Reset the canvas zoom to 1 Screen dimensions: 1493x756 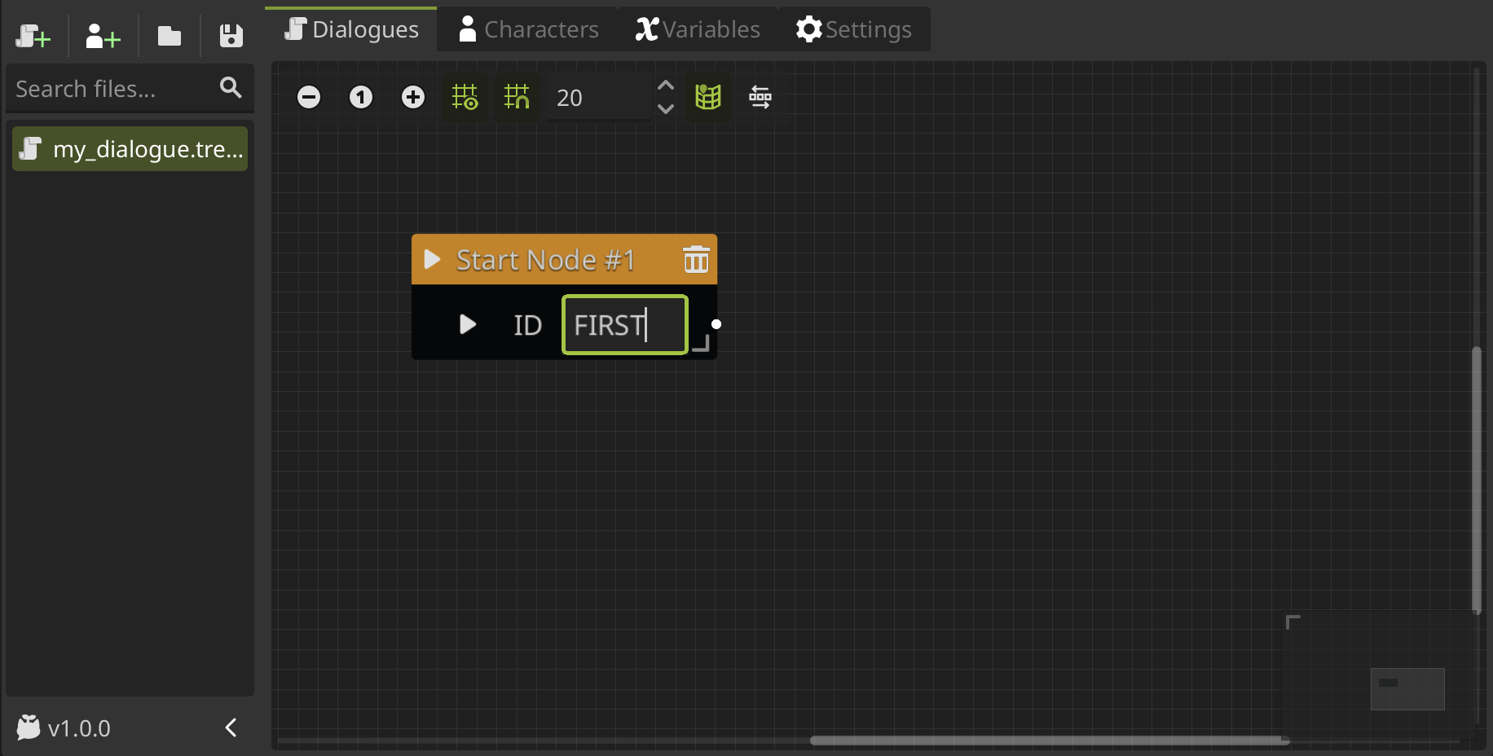point(361,96)
